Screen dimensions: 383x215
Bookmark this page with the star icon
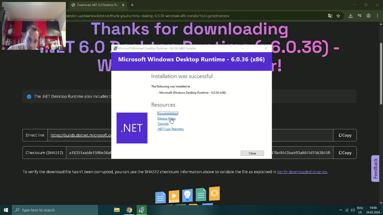338,16
